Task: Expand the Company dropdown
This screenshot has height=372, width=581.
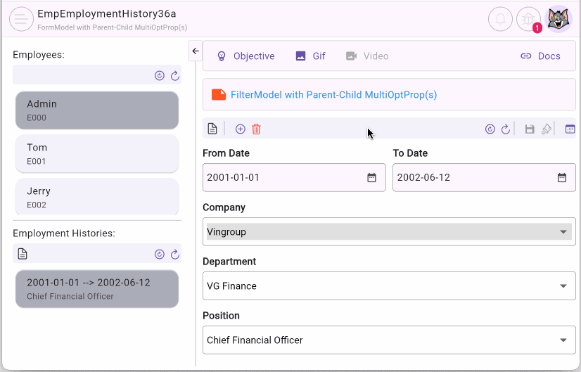Action: click(x=563, y=232)
